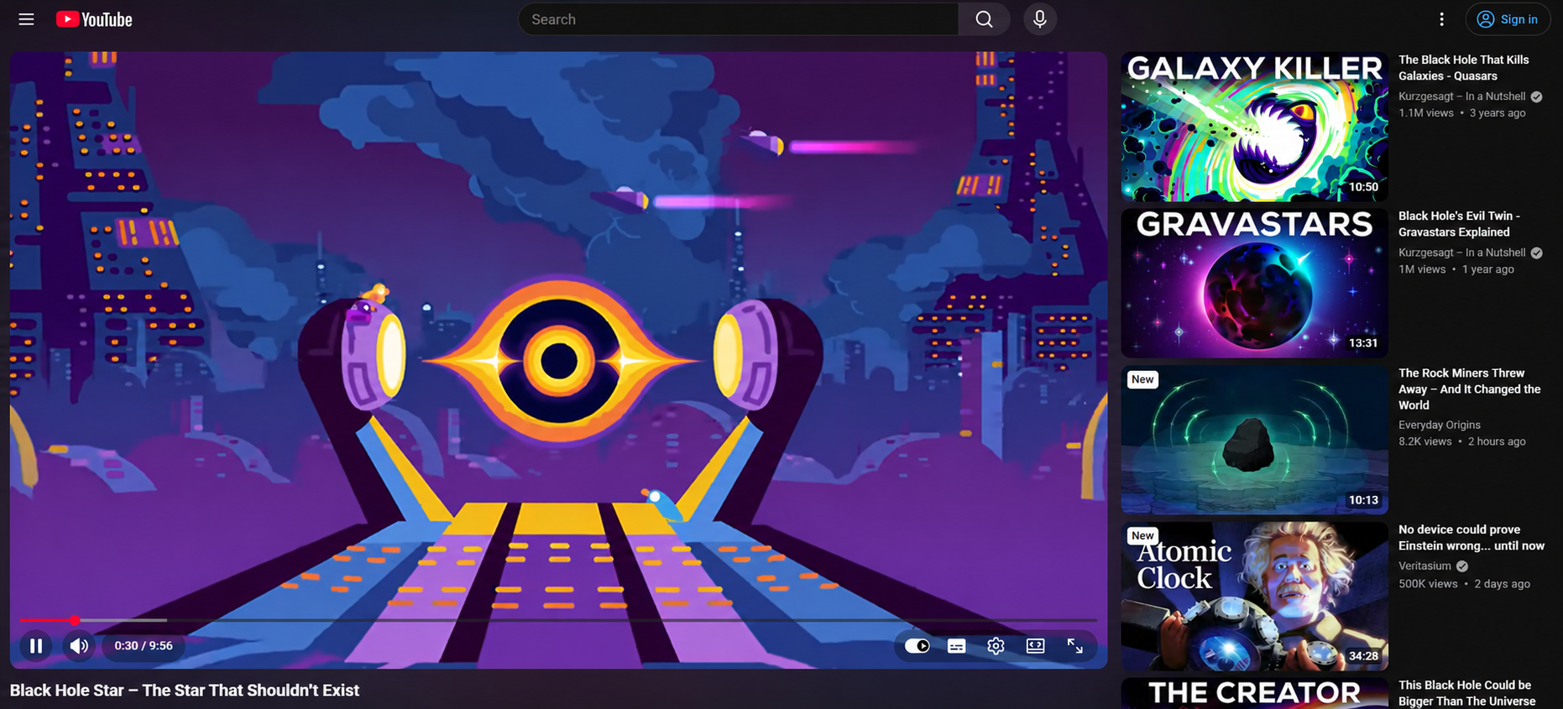Visit the Veritasium channel
Viewport: 1563px width, 709px height.
tap(1424, 566)
